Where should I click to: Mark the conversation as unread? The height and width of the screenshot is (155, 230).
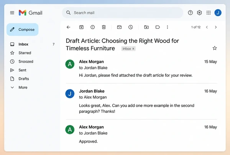[x=119, y=27]
